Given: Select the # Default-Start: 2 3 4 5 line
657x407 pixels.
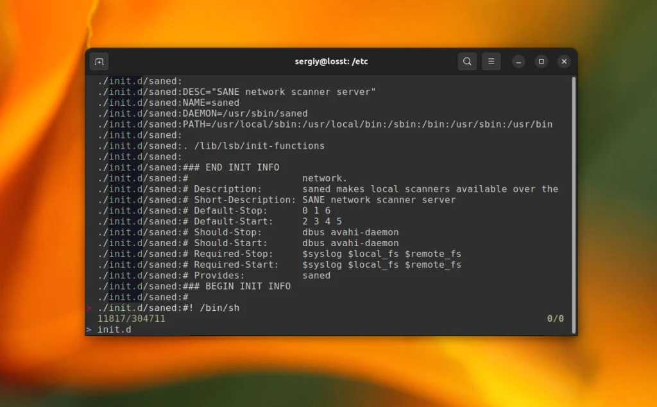Looking at the screenshot, I should pos(220,222).
